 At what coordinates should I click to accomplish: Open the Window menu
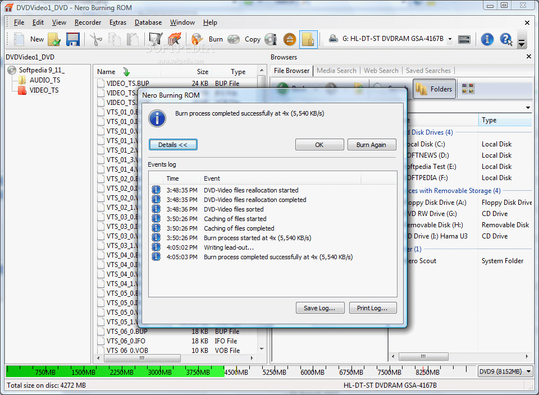tap(182, 22)
